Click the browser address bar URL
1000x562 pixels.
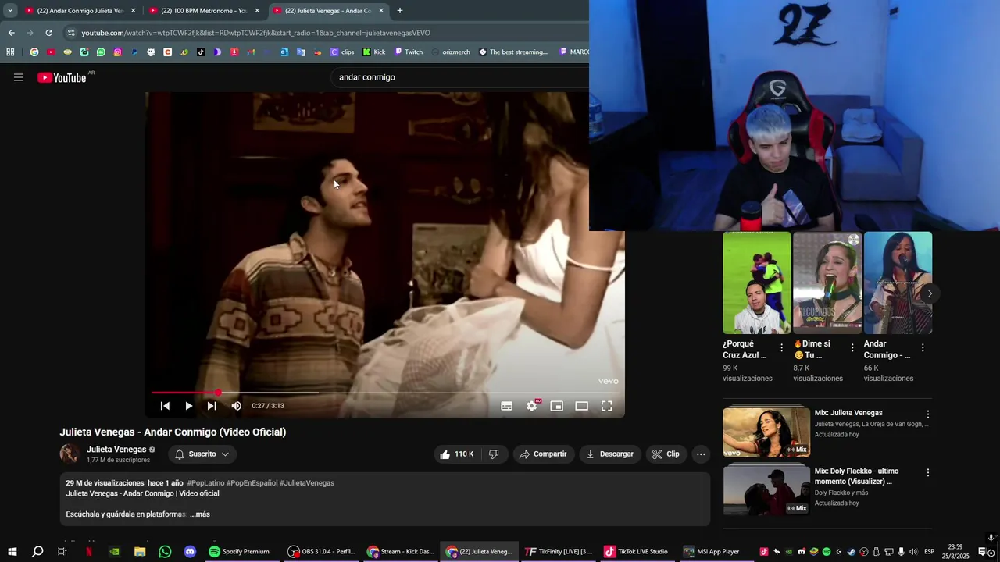[256, 33]
